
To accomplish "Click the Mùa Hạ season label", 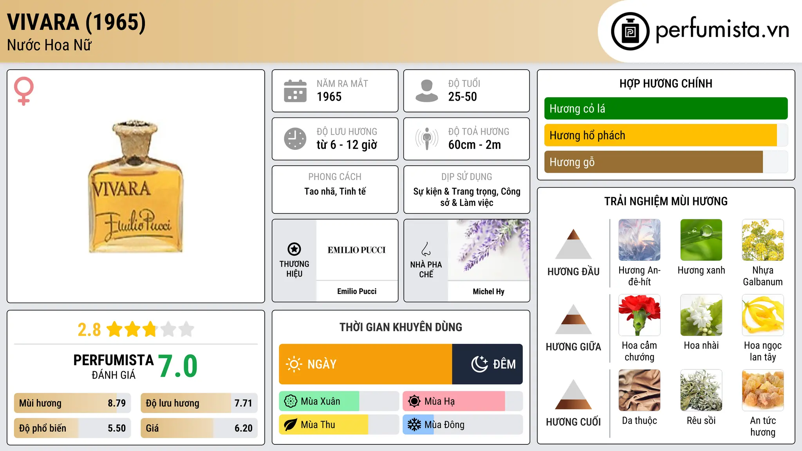I will click(x=440, y=401).
